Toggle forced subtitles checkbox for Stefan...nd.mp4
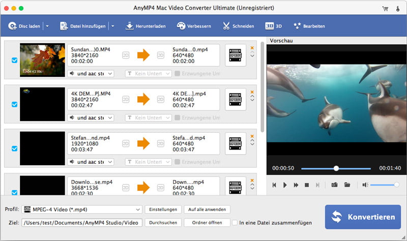Screen dimensions: 407x241 [x=177, y=162]
